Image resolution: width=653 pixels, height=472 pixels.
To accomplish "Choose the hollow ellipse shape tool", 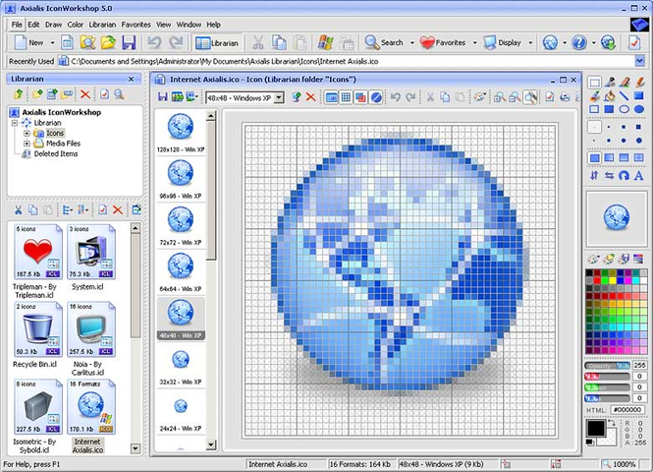I will pos(625,110).
